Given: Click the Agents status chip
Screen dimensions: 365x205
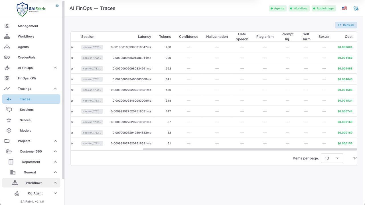Looking at the screenshot, I should coord(278,9).
